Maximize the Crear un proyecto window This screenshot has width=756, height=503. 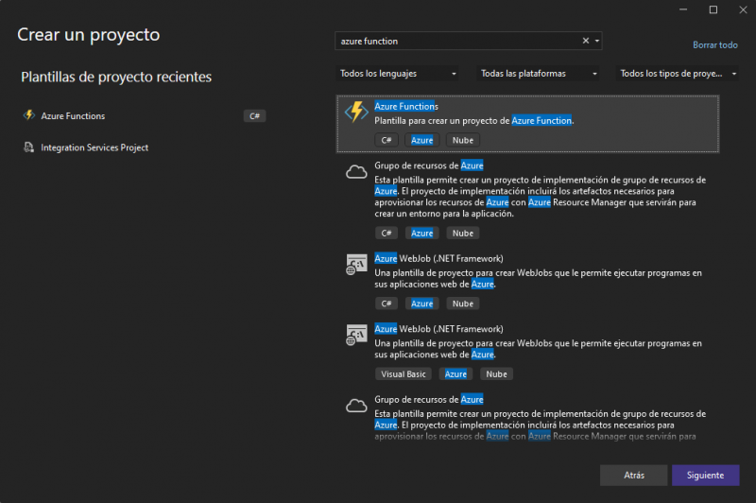pyautogui.click(x=713, y=9)
